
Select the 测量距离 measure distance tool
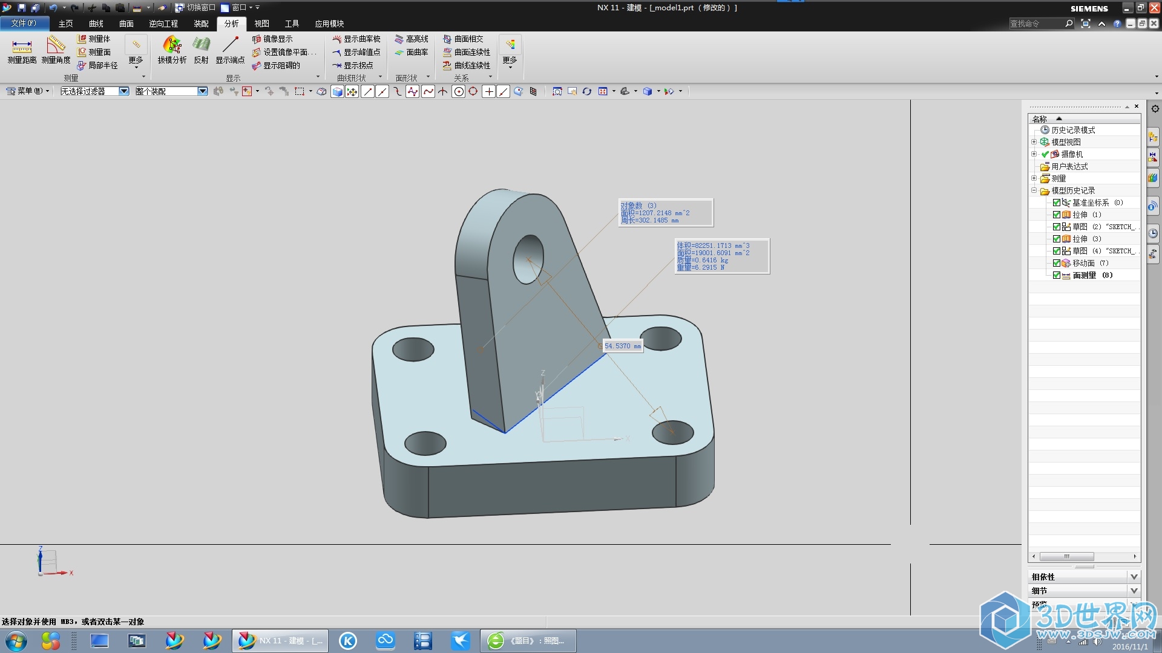[x=22, y=50]
